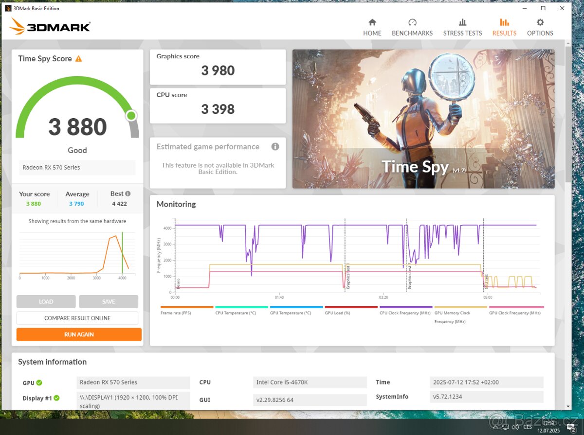Viewport: 584px width, 435px height.
Task: Click the Graphics test 2 marker line
Action: [406, 256]
